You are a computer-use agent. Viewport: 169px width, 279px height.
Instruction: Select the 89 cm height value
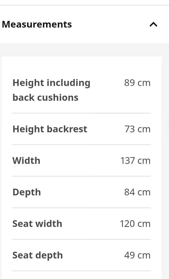(137, 83)
